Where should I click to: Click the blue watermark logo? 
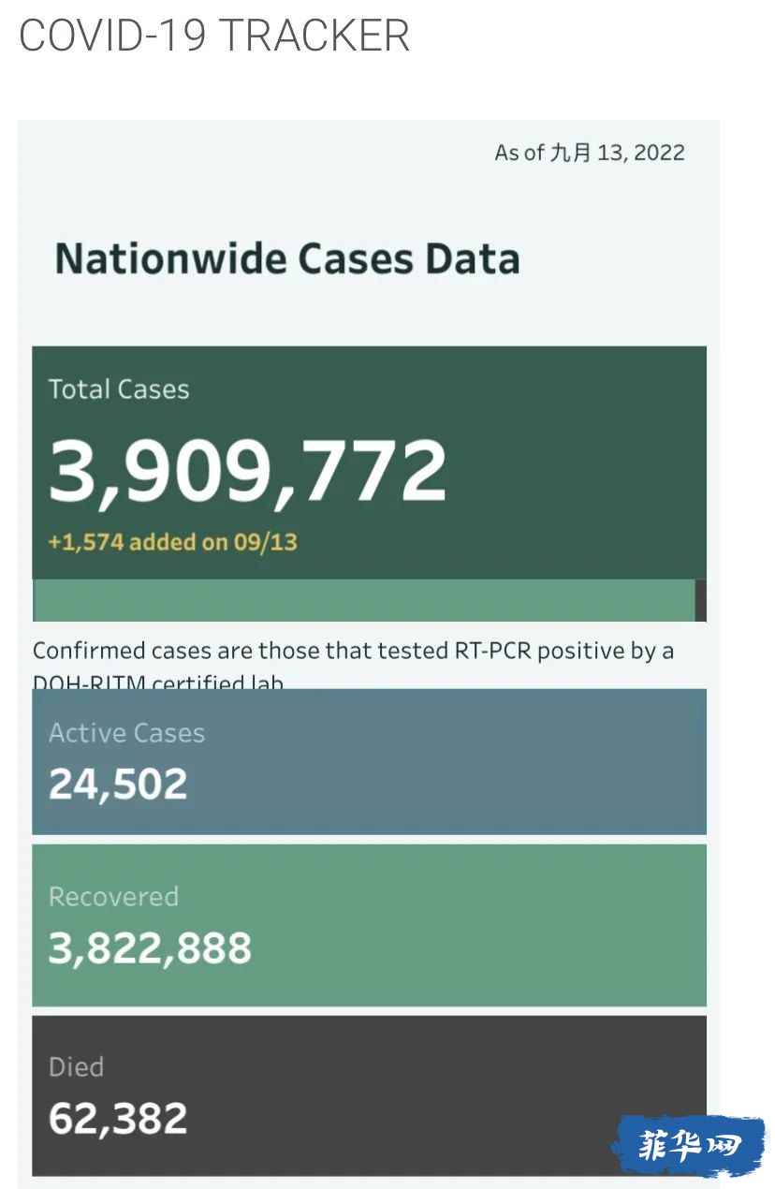point(689,1146)
